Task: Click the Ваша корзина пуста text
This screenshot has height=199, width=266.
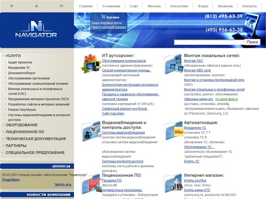Action: tap(106, 23)
